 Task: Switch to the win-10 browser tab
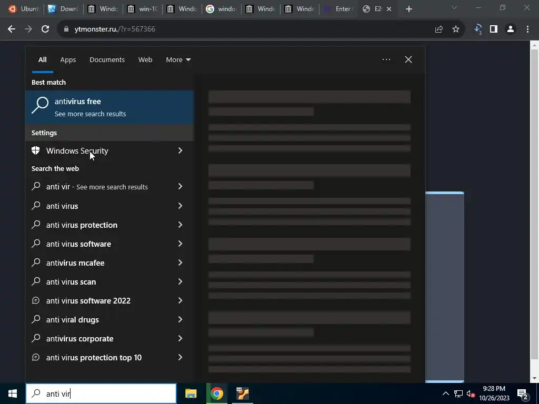point(142,9)
